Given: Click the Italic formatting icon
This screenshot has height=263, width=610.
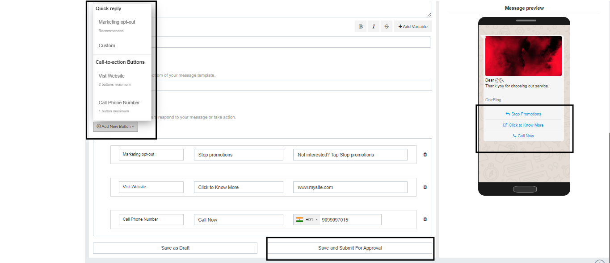Looking at the screenshot, I should [x=374, y=27].
